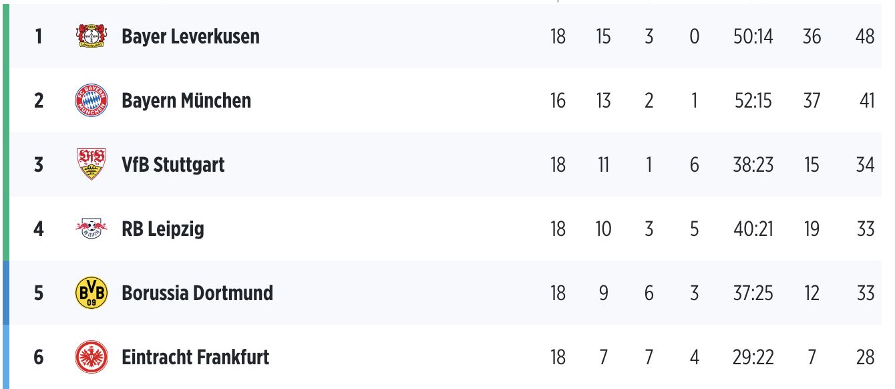Viewport: 895px width, 389px height.
Task: Click rank number 1 for Leverkusen
Action: [39, 36]
